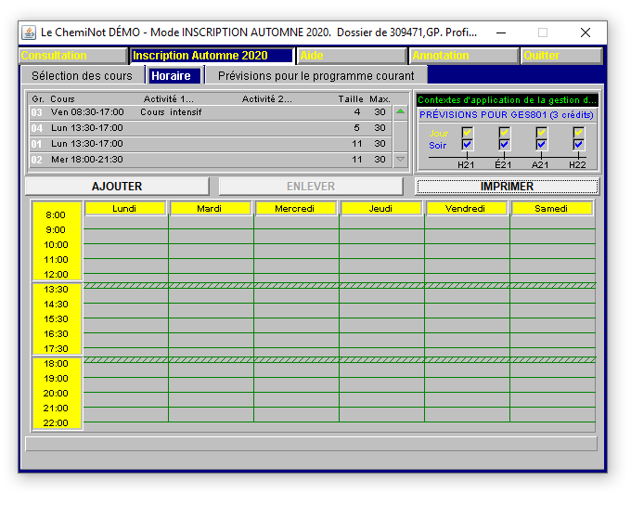This screenshot has height=506, width=631.
Task: Toggle Soir checkbox for H22
Action: (578, 144)
